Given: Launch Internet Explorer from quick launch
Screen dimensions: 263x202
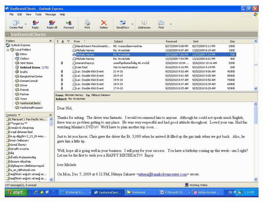Looking at the screenshot, I should (36, 192).
